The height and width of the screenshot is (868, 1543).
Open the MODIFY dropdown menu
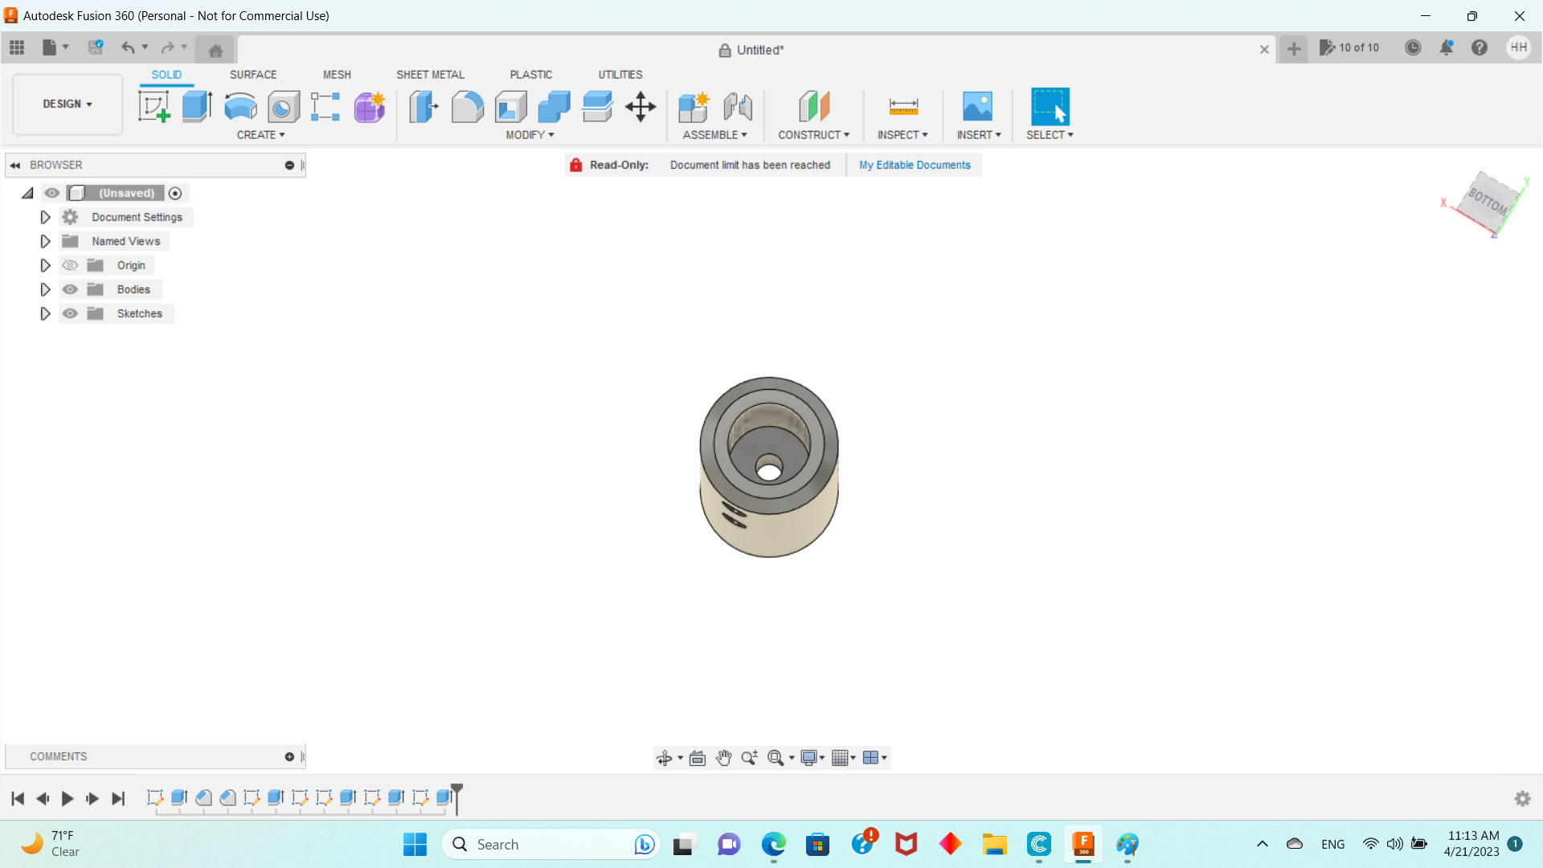530,135
